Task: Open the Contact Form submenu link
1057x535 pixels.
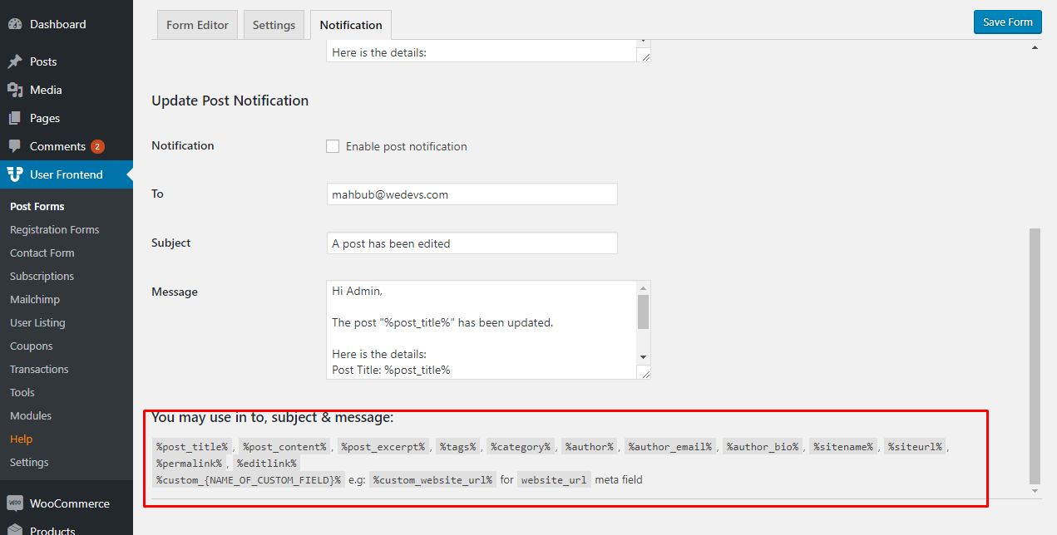Action: tap(42, 253)
